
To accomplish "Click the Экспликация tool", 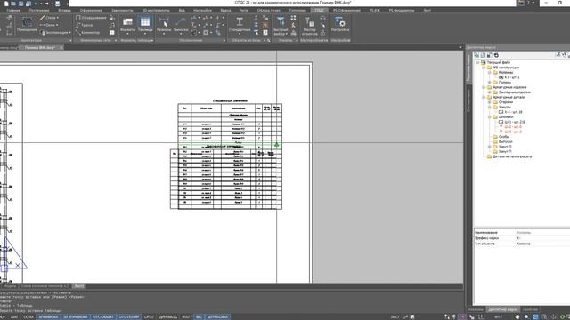I will (55, 33).
